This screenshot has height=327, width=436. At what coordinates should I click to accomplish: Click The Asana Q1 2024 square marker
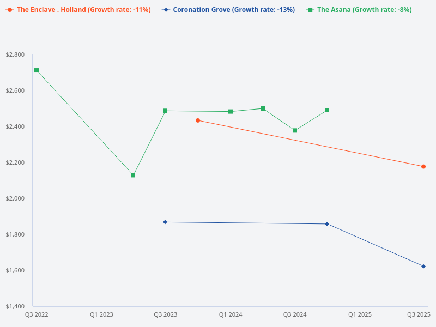[x=231, y=112]
